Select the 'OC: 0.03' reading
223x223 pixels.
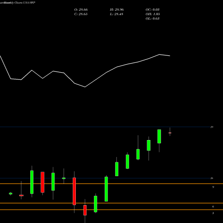pos(153,10)
